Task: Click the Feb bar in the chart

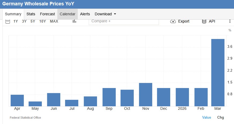Action: tap(201, 97)
